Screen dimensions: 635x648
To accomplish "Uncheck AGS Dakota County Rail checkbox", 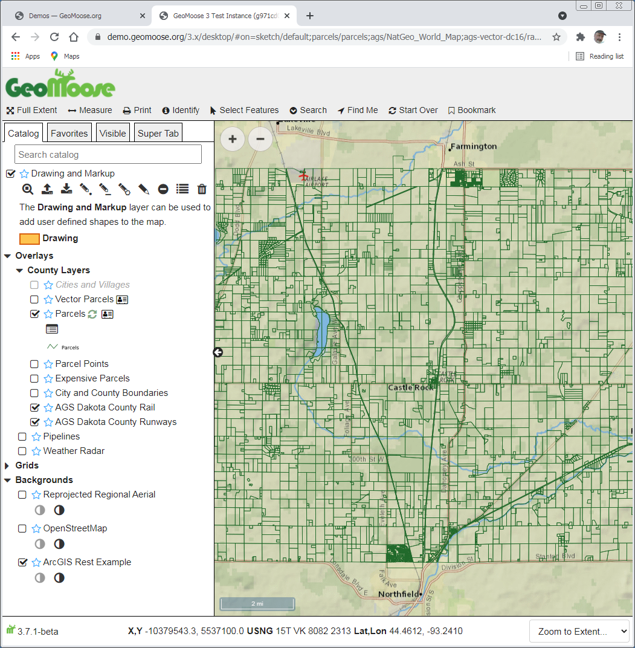I will tap(34, 407).
